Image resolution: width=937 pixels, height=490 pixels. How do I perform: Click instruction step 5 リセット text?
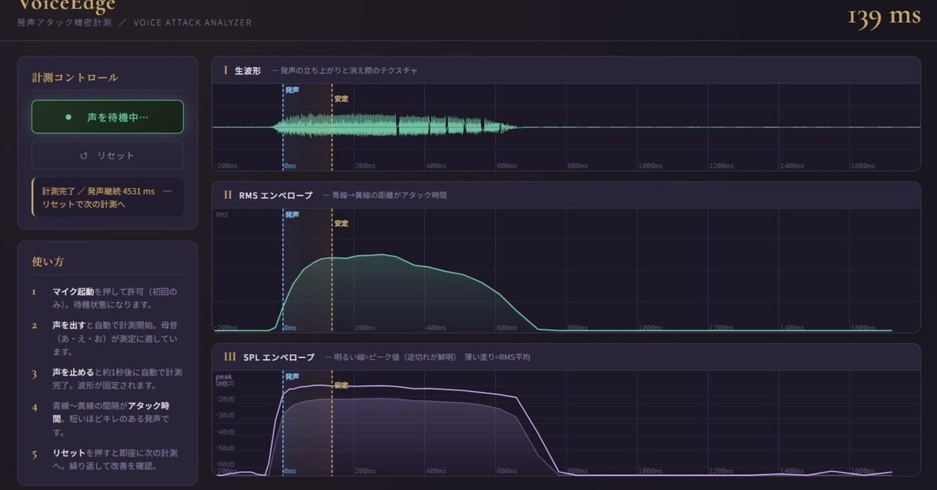[x=69, y=453]
